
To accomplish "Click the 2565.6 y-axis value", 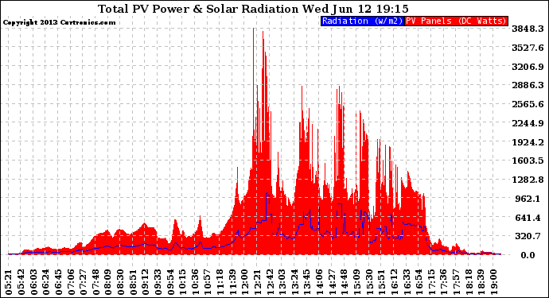I will pos(528,104).
